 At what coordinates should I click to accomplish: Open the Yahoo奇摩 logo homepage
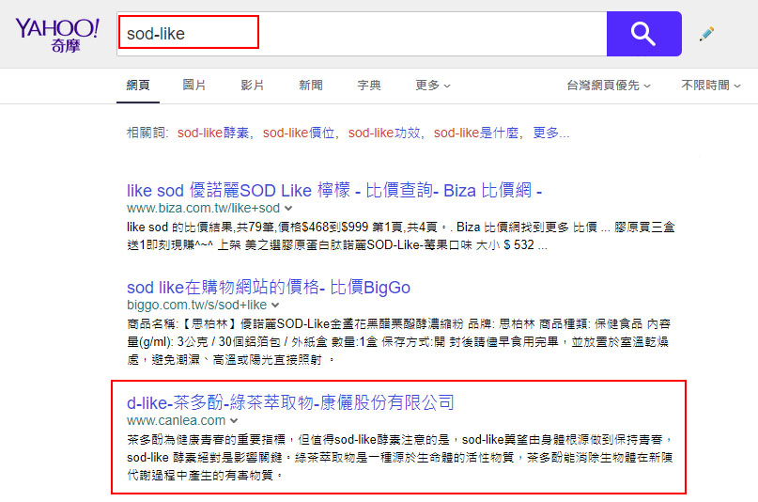tap(57, 35)
